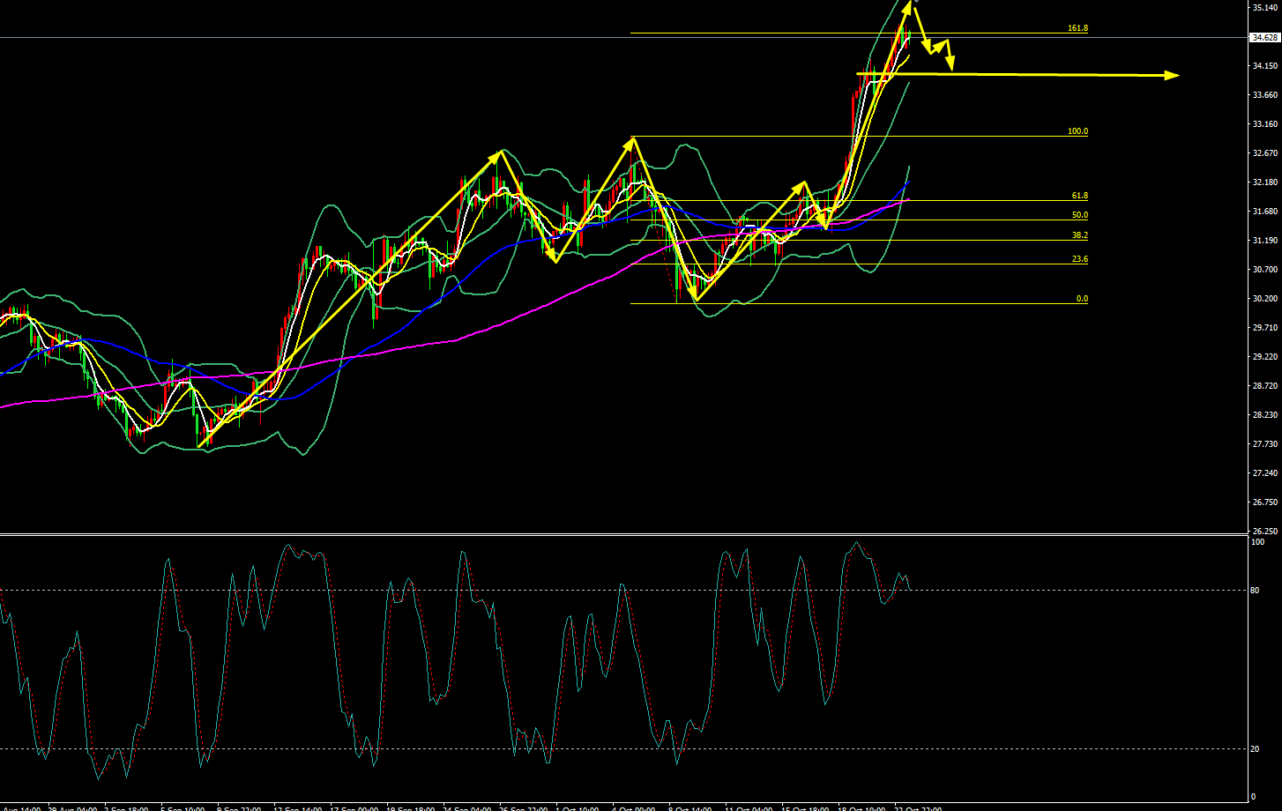
Task: Click the 29.220 price axis label
Action: click(x=1263, y=357)
